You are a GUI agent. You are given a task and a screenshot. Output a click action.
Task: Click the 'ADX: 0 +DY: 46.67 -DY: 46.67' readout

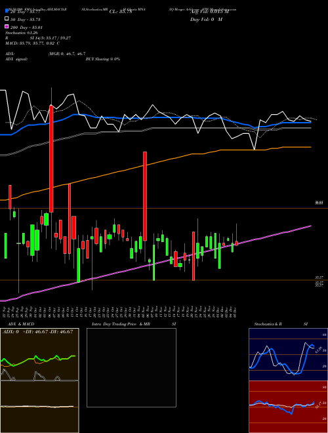click(37, 332)
